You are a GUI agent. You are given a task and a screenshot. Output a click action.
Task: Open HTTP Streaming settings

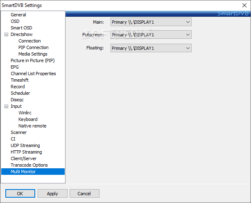click(x=26, y=152)
